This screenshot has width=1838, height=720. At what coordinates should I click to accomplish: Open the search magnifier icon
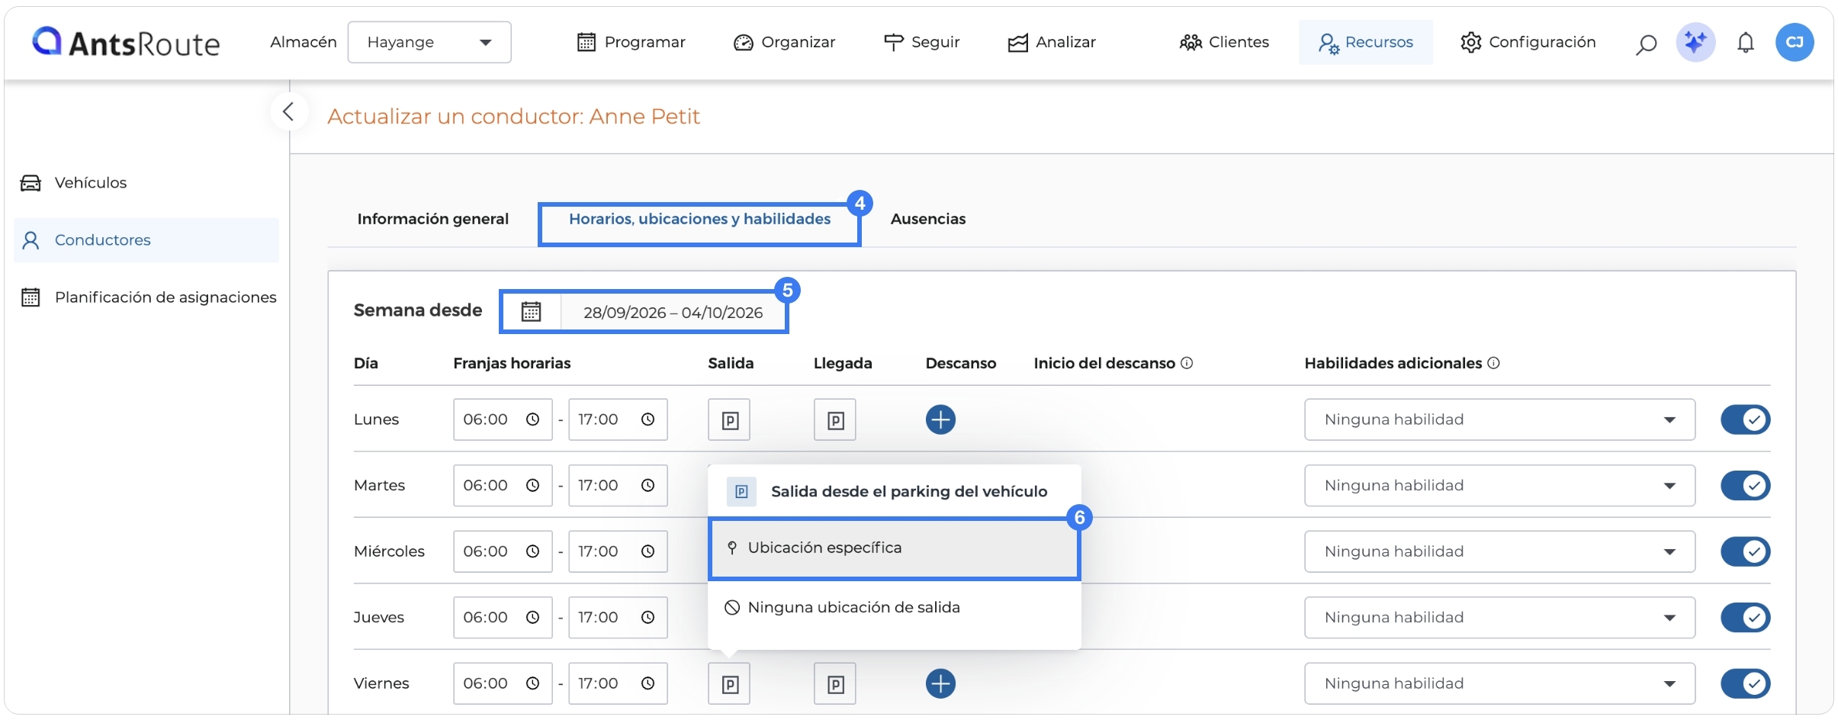(1646, 43)
